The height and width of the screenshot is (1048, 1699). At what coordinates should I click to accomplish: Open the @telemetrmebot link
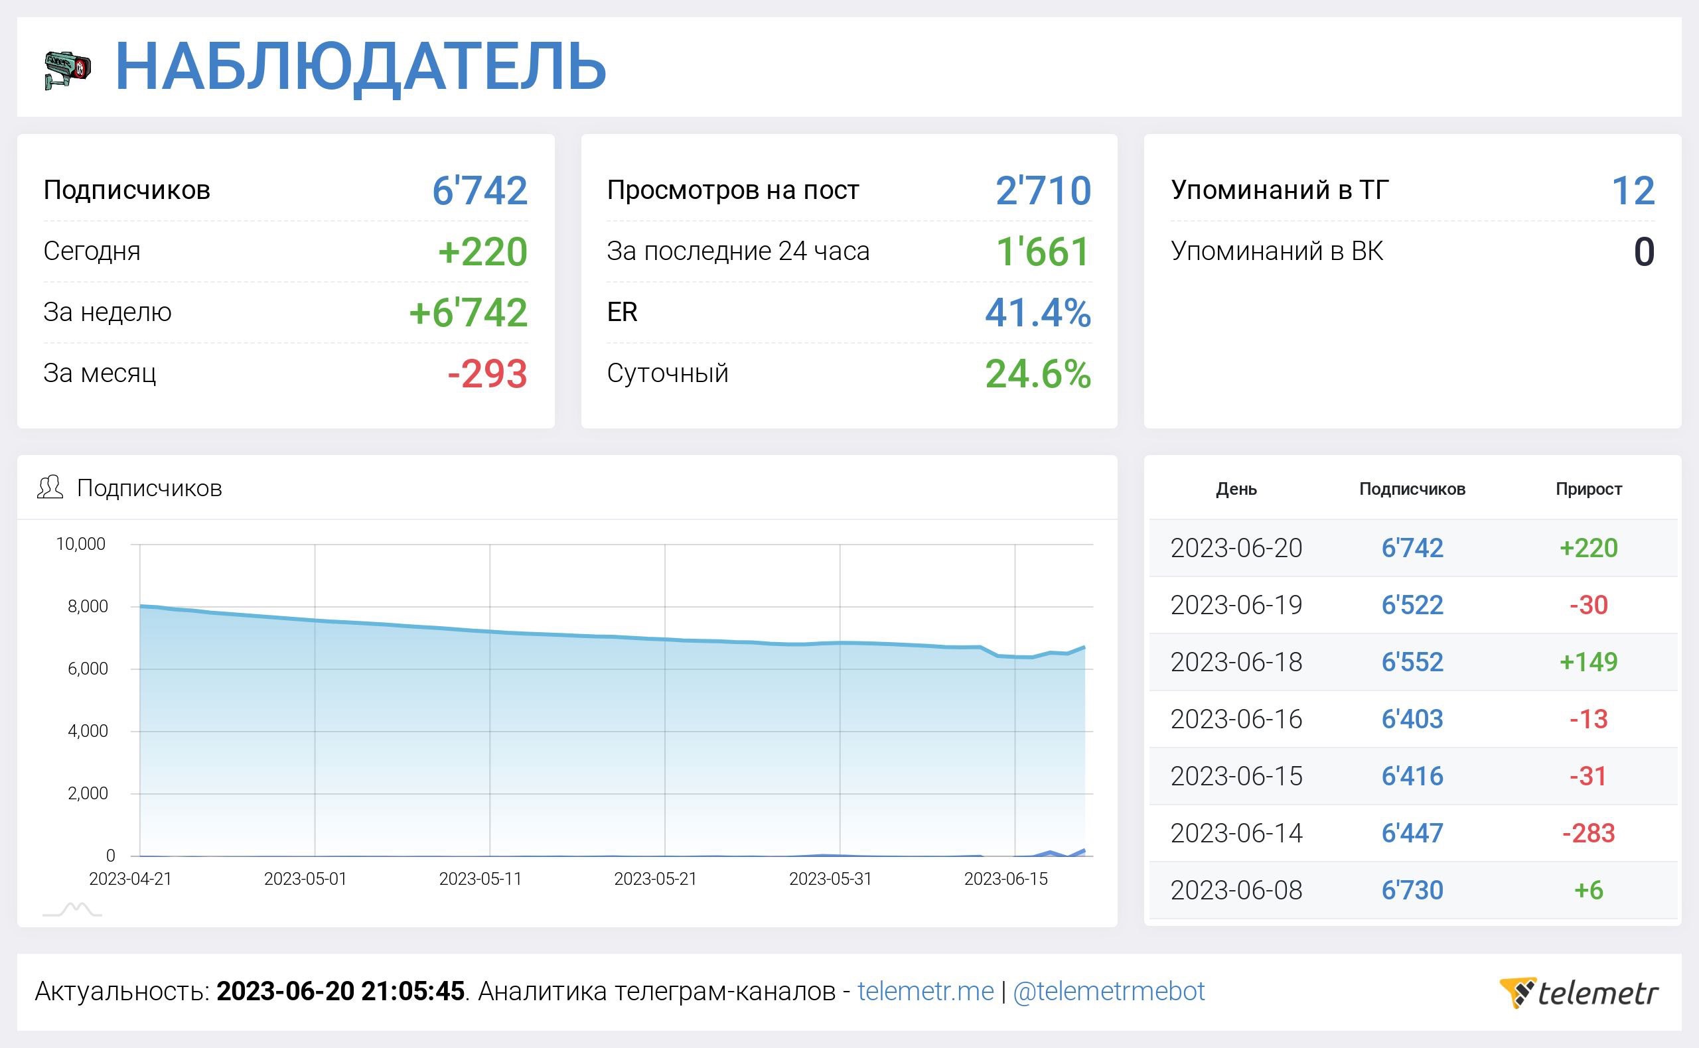coord(1109,992)
